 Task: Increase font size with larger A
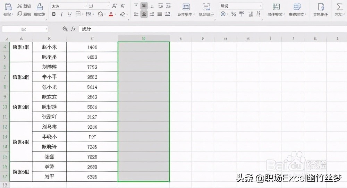point(115,6)
